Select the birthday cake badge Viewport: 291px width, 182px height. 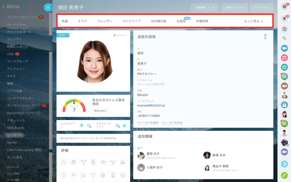[x=123, y=162]
